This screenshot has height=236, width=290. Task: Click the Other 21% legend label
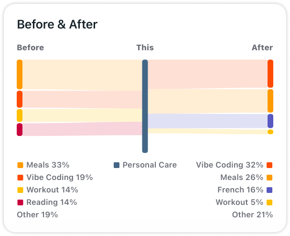tap(252, 214)
